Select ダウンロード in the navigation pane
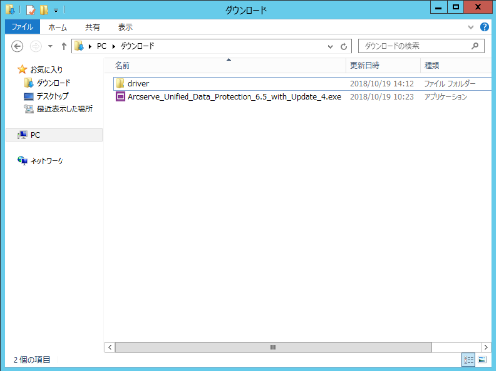Screen dimensions: 496x371 tap(54, 83)
